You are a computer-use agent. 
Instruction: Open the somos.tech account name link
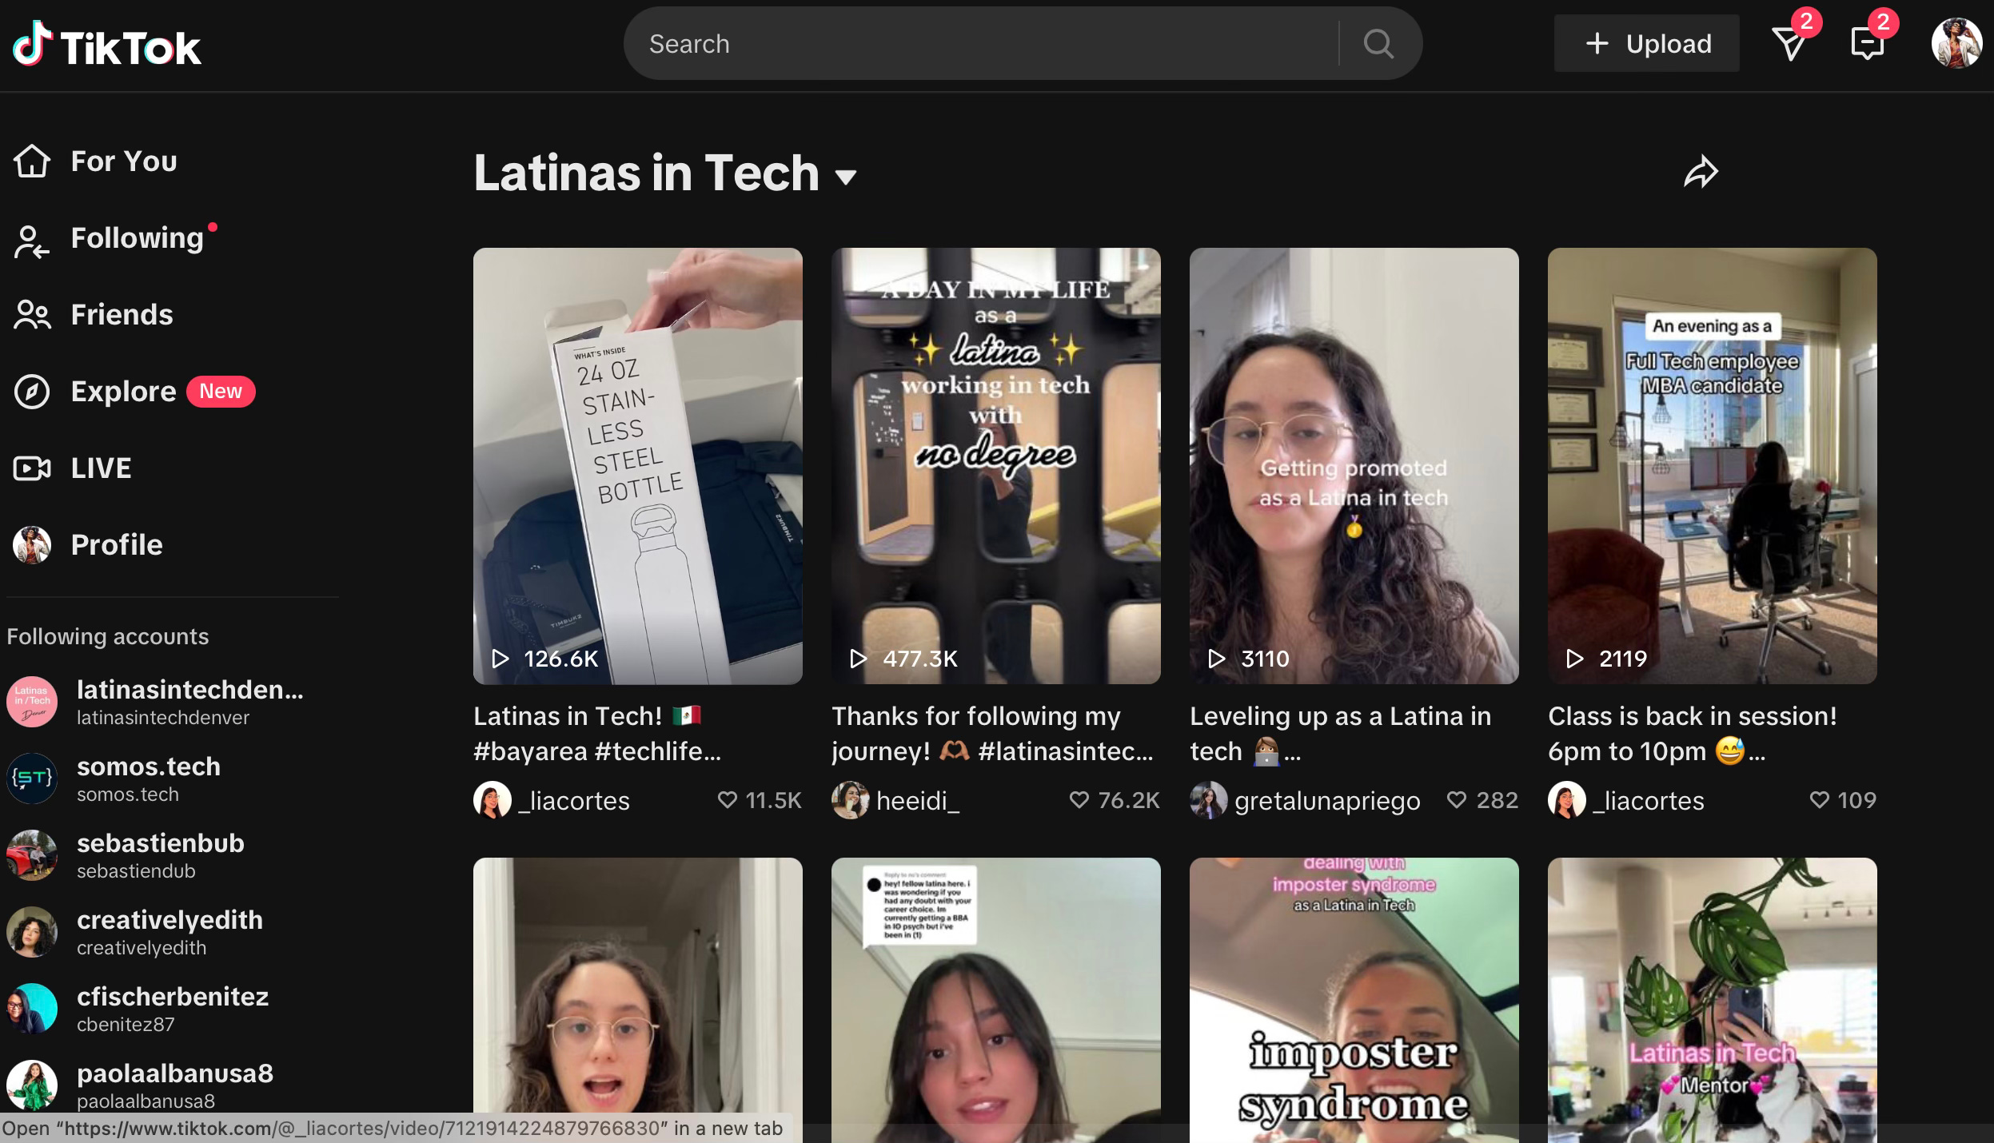pyautogui.click(x=149, y=767)
